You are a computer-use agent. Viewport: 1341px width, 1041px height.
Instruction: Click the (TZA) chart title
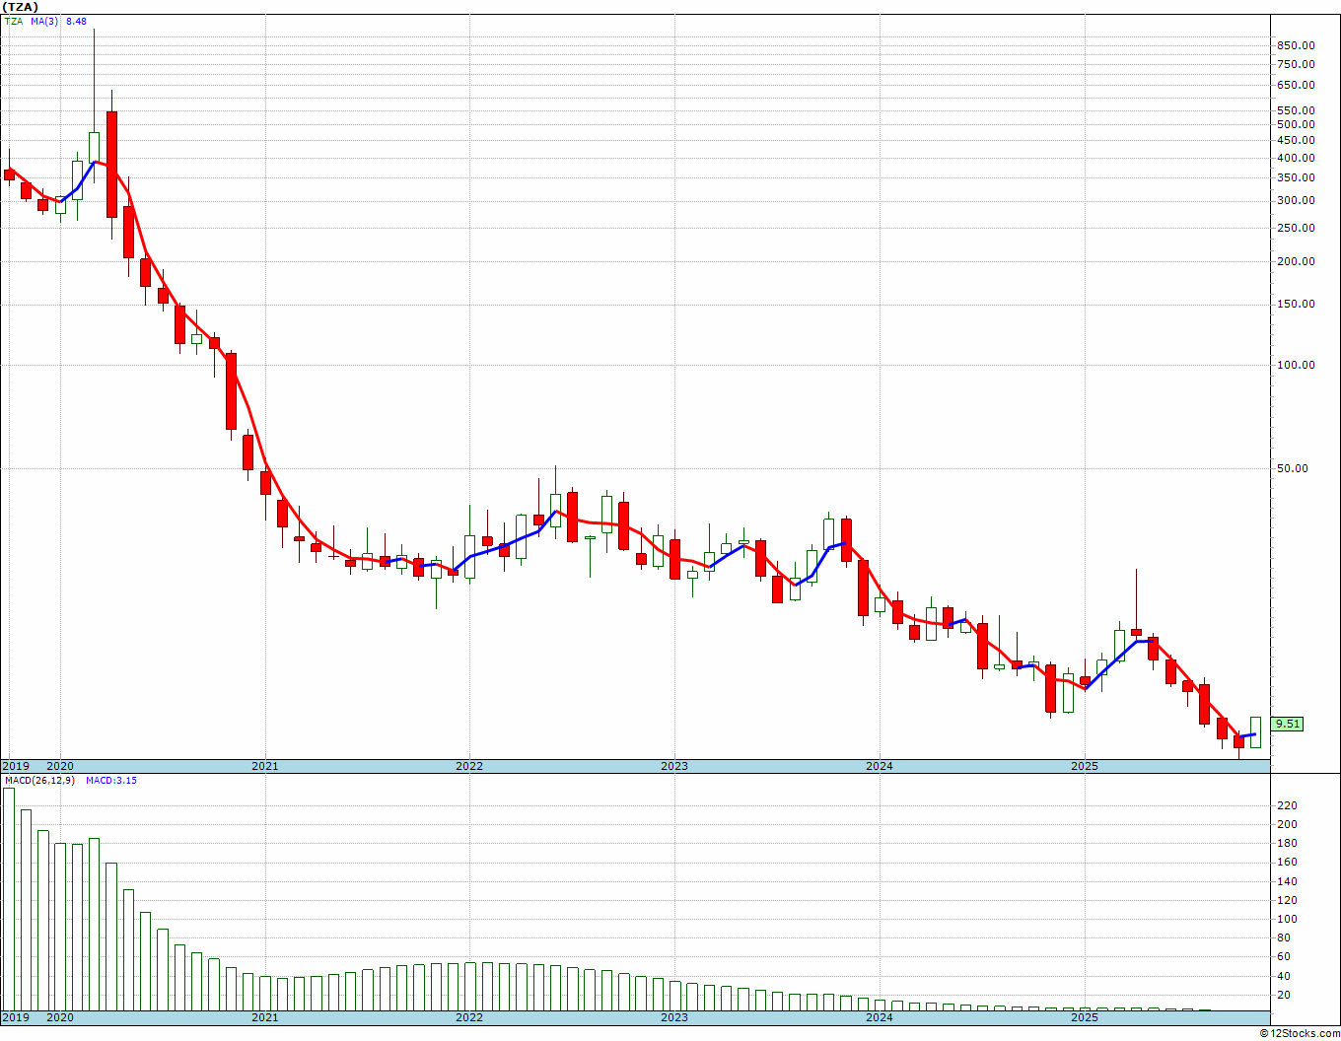21,7
